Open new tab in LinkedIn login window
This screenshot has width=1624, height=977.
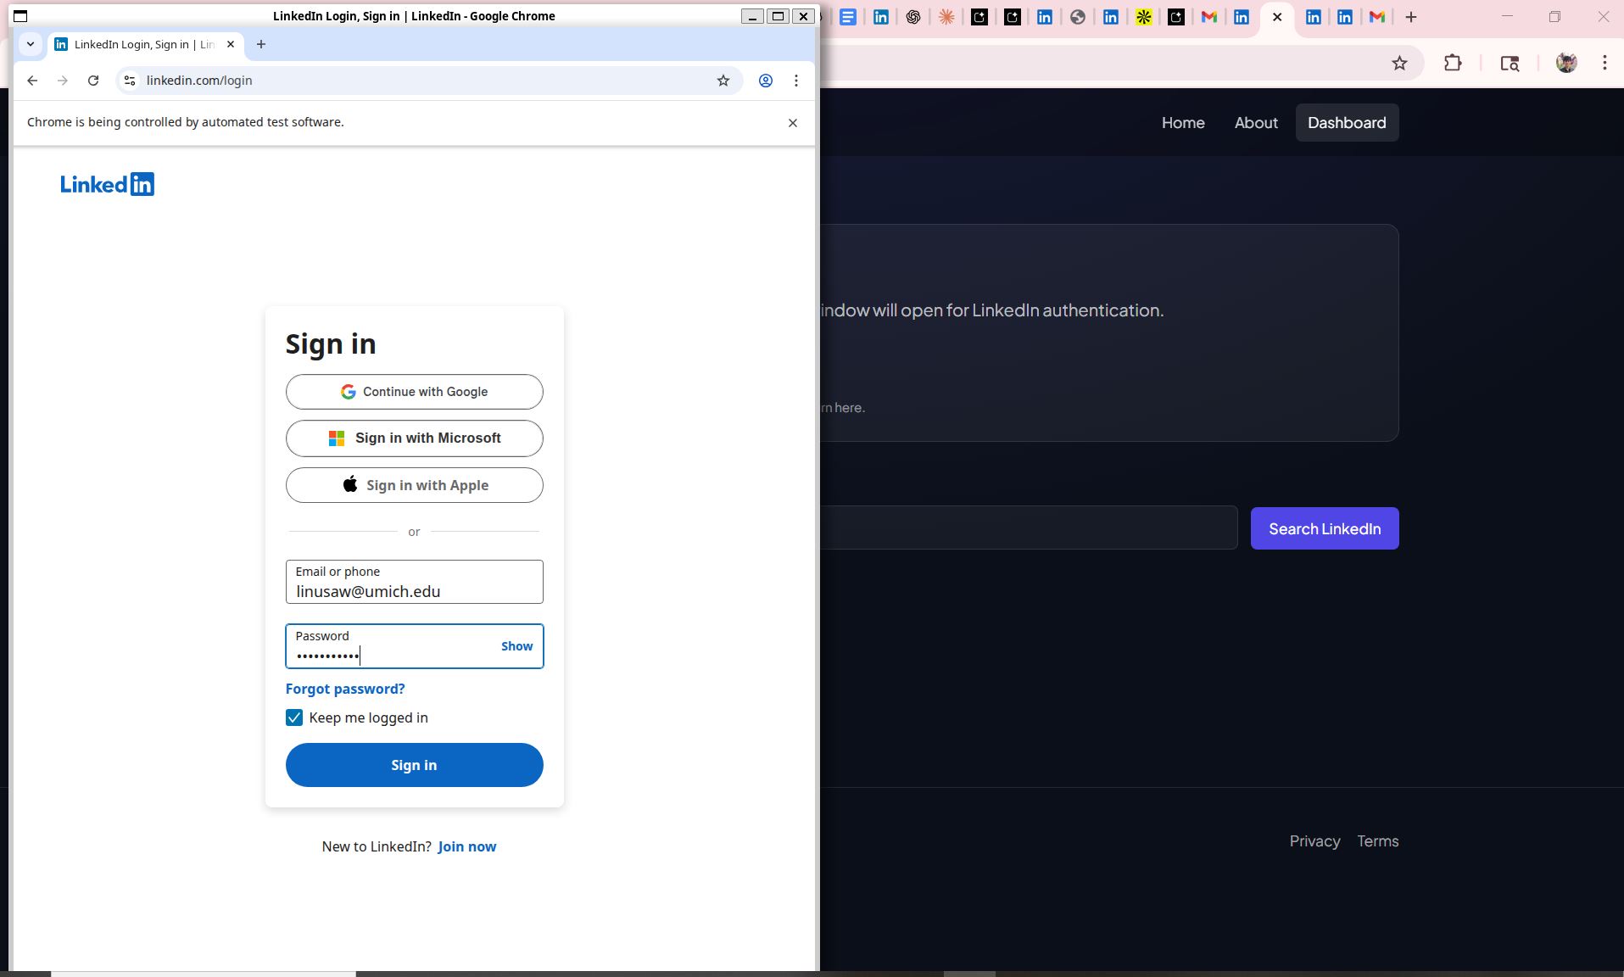coord(261,44)
